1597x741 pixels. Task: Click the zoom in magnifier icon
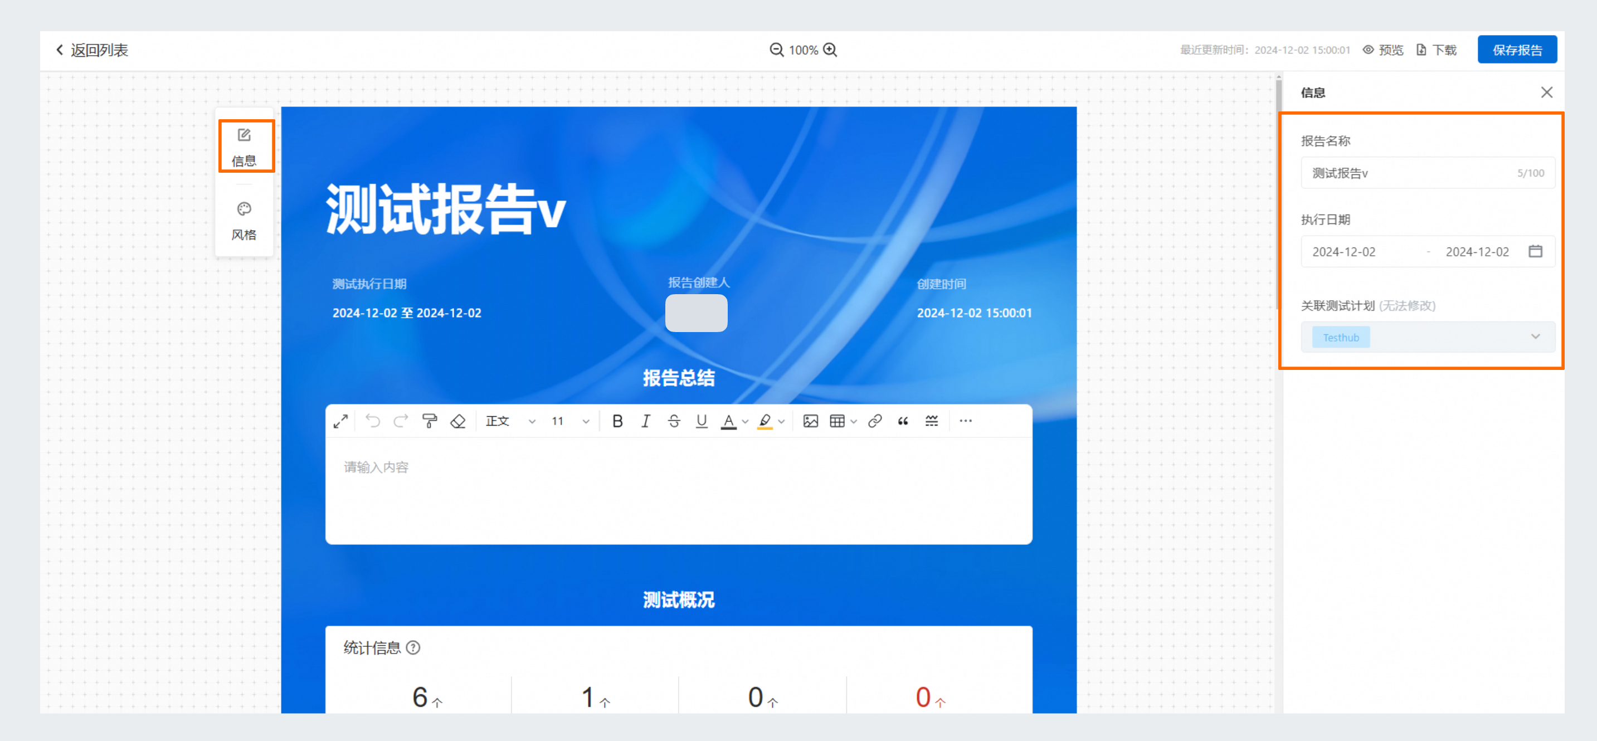pos(830,50)
